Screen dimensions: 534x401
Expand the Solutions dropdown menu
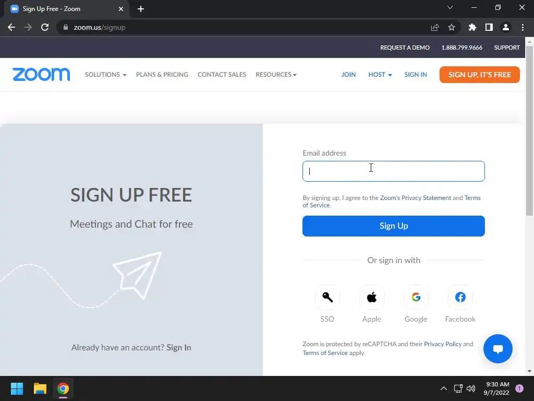point(105,74)
